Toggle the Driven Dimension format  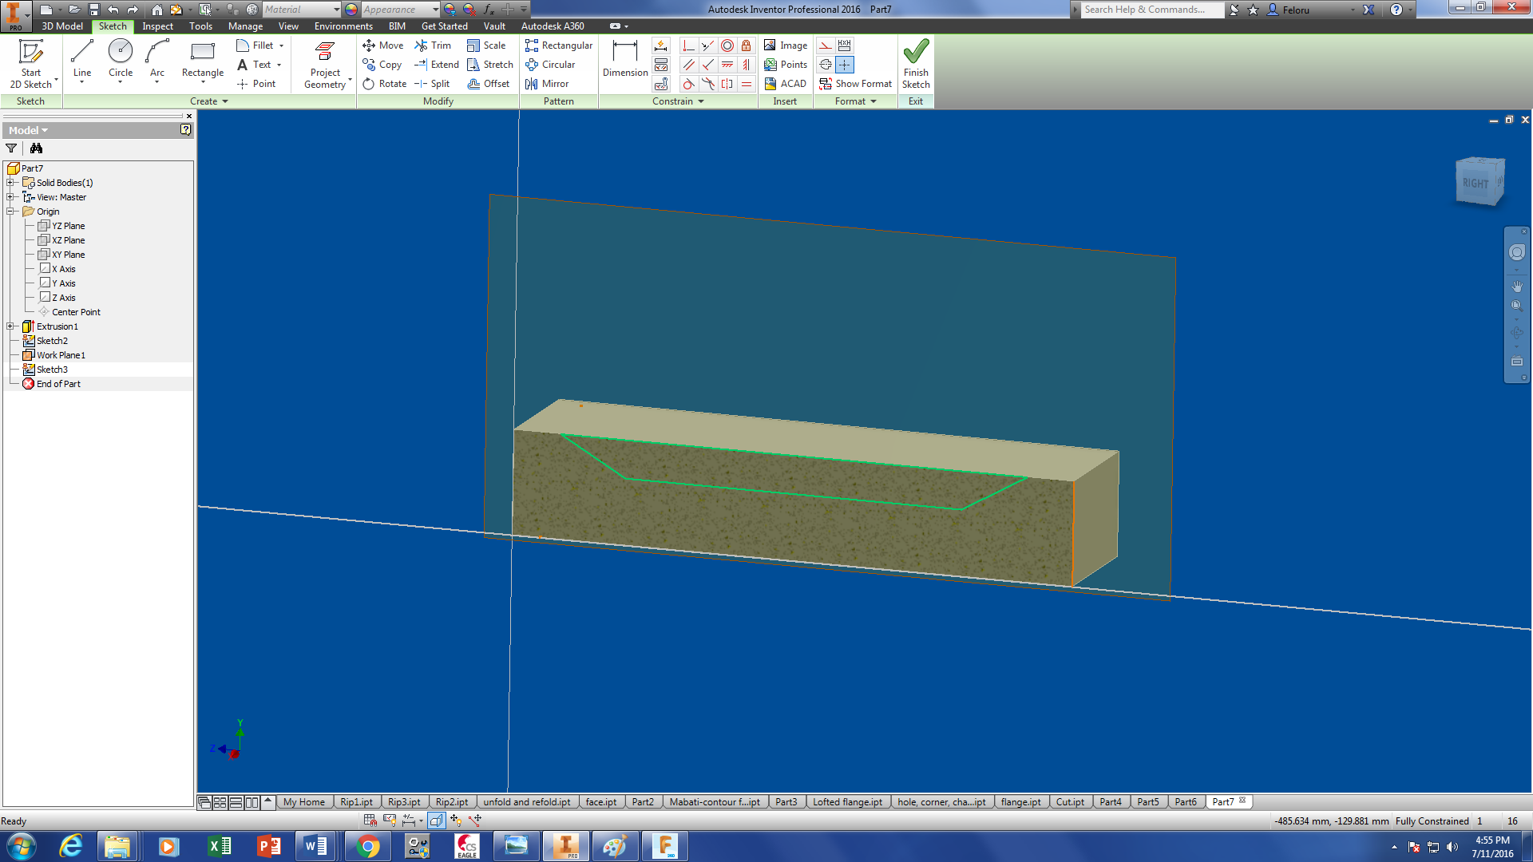pos(845,45)
